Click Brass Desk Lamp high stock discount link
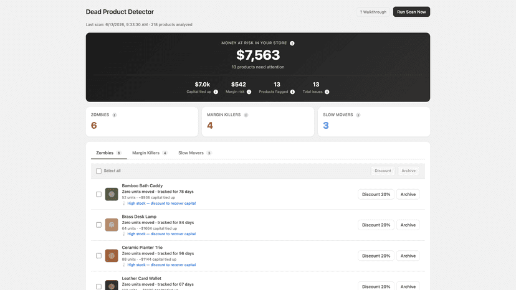The height and width of the screenshot is (290, 516). point(161,234)
